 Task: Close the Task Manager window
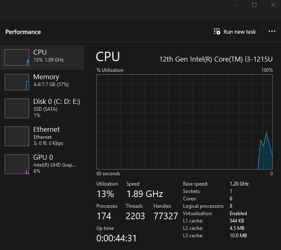pyautogui.click(x=273, y=5)
